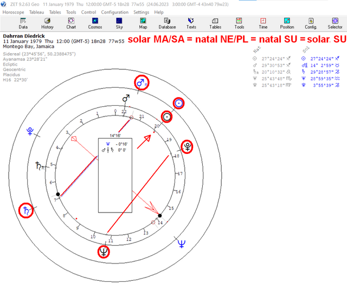Image resolution: width=347 pixels, height=296 pixels.
Task: Click the blue solar Sun glyph in chart
Action: tap(178, 104)
